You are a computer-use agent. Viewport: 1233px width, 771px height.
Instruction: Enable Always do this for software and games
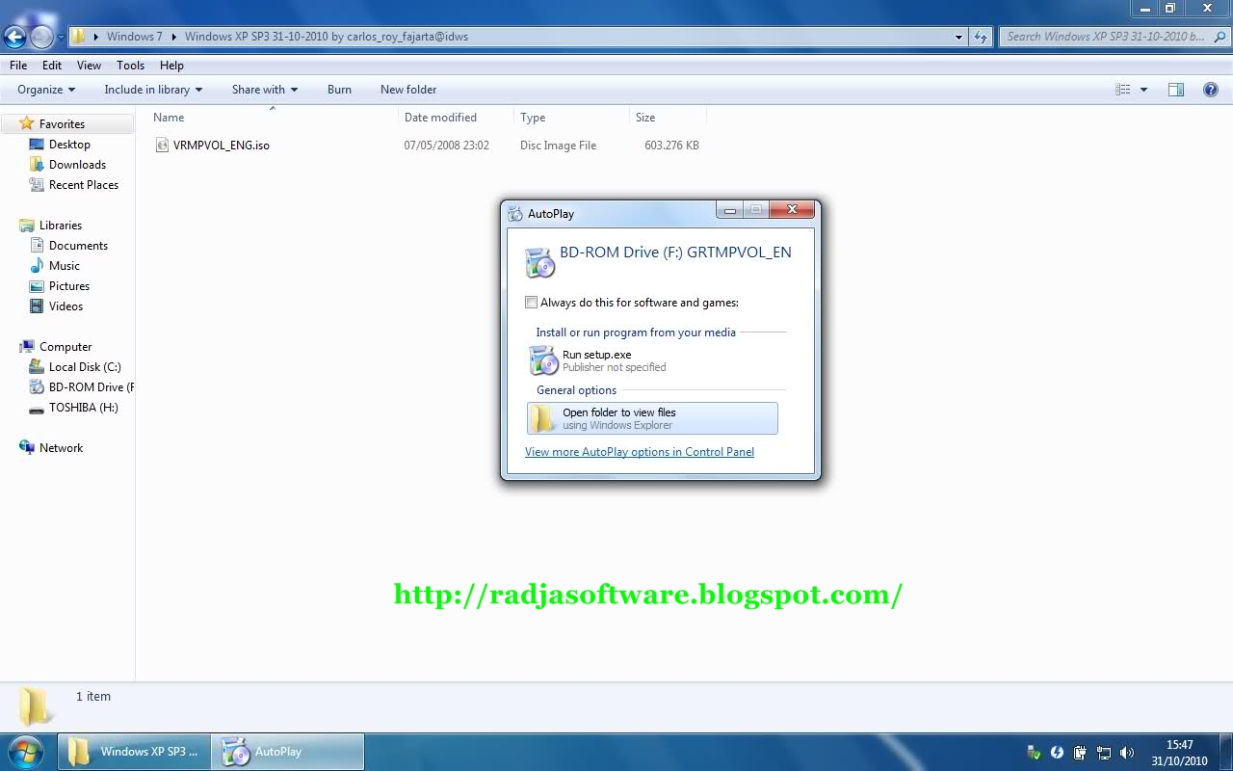pos(531,302)
